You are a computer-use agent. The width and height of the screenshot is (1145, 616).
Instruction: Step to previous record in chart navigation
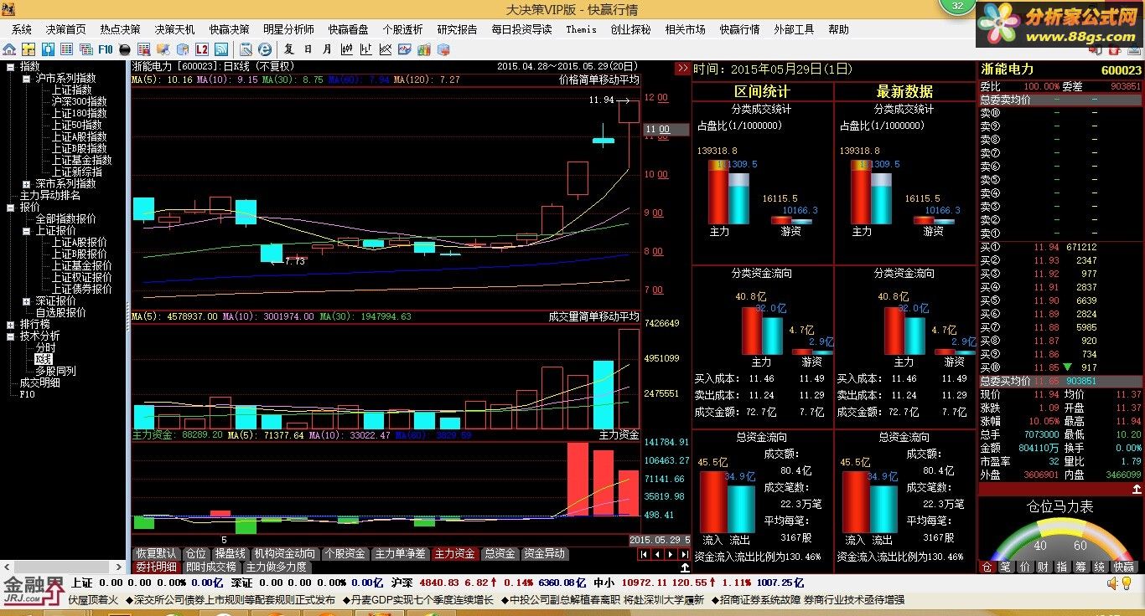click(657, 554)
